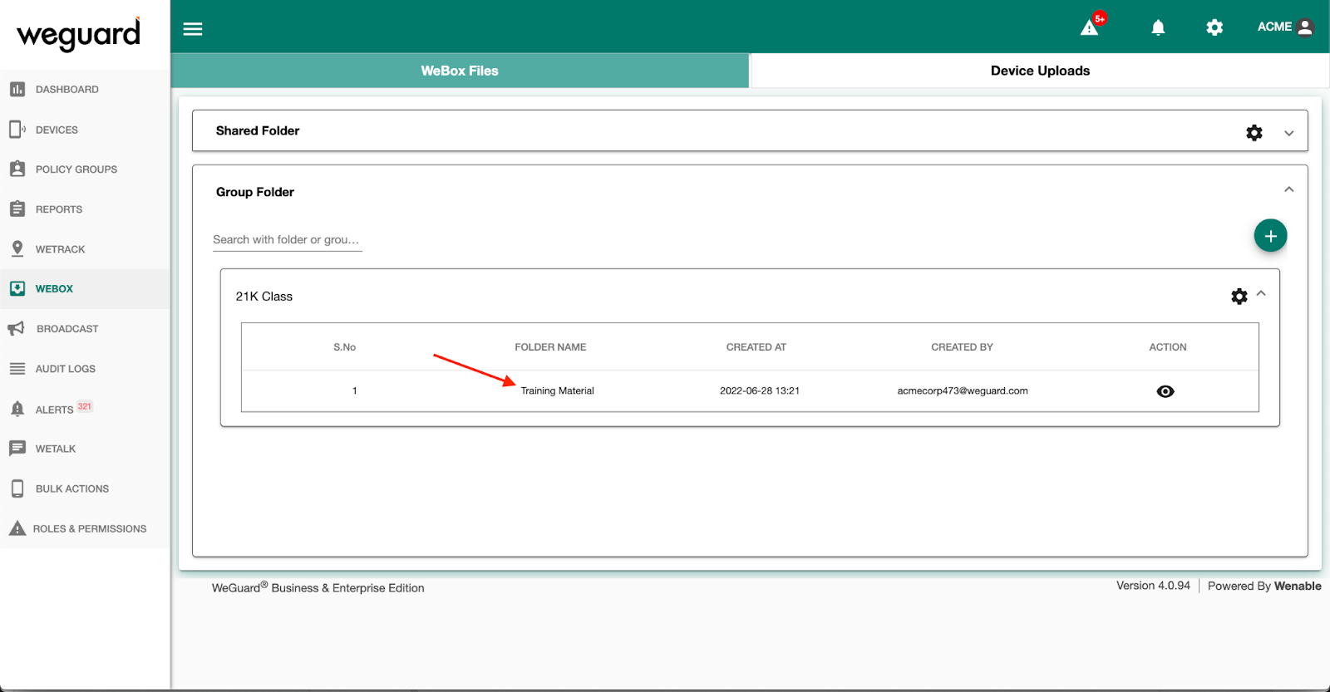Screen dimensions: 1330x692
Task: Open WeTrack from the sidebar
Action: coord(61,249)
